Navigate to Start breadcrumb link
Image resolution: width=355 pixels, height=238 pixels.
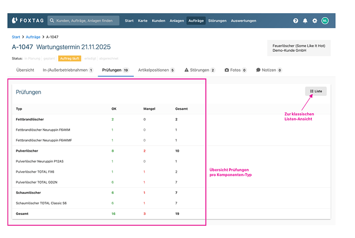(x=16, y=37)
